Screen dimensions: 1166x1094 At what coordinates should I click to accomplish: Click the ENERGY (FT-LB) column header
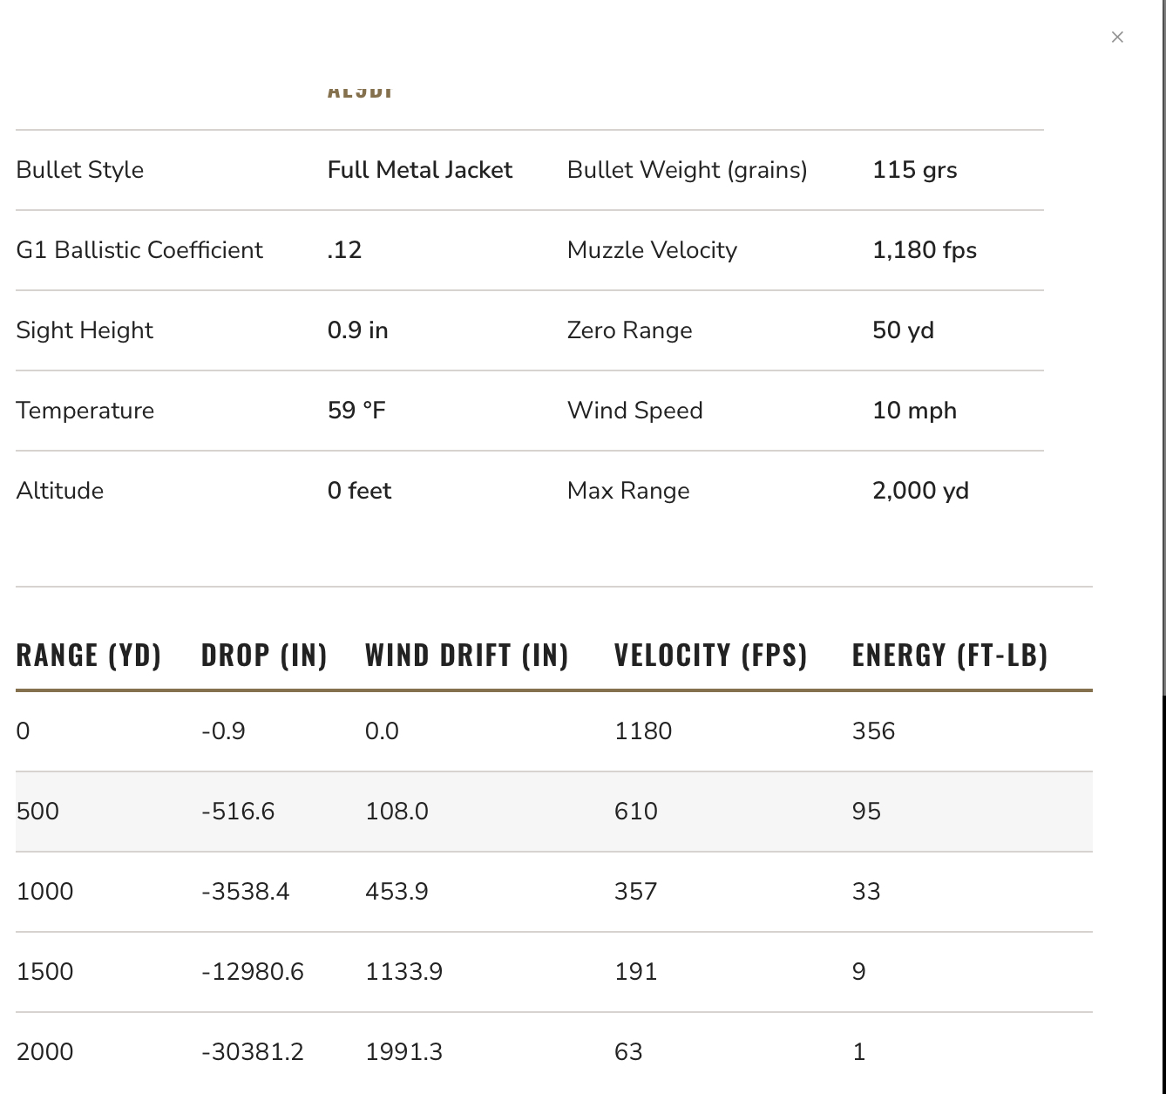point(949,655)
